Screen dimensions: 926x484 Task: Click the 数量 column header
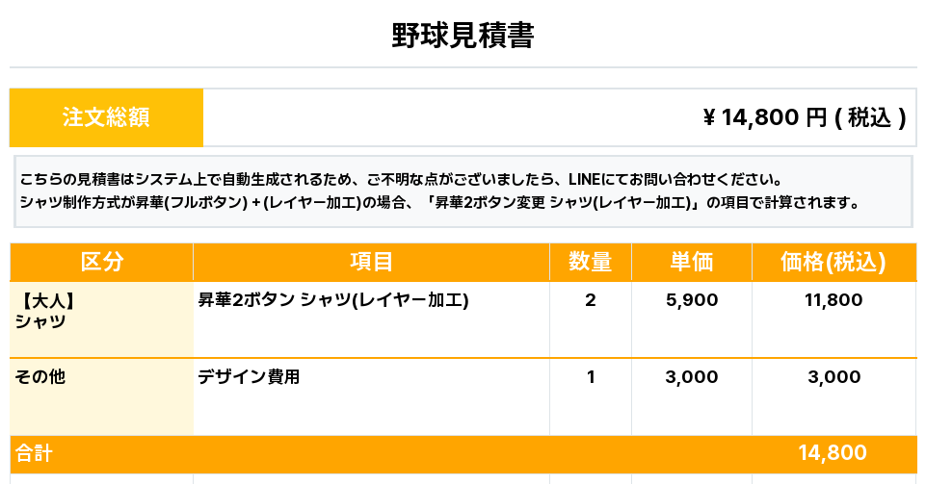[590, 262]
